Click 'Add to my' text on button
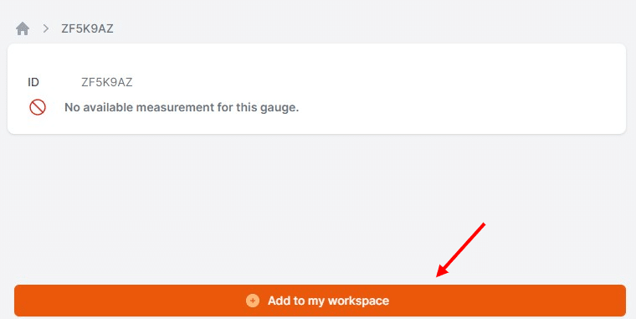Screen dimensions: 636x319 (296, 301)
